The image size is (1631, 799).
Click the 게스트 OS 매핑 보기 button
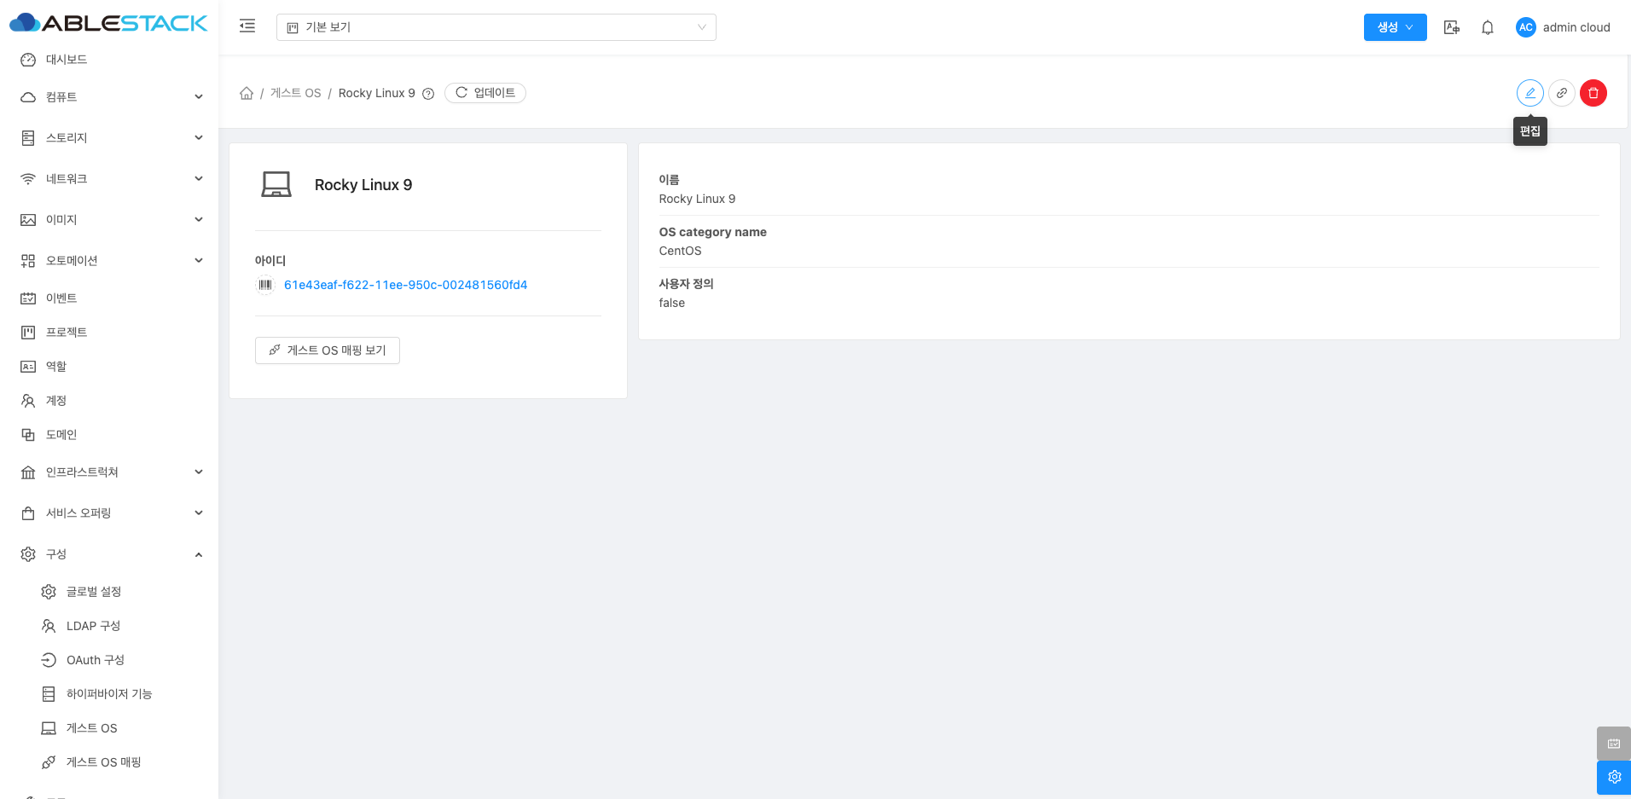pyautogui.click(x=328, y=350)
